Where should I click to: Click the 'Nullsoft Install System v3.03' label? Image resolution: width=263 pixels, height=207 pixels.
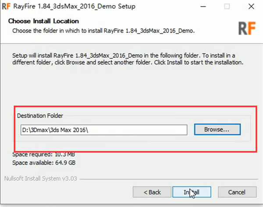[41, 179]
